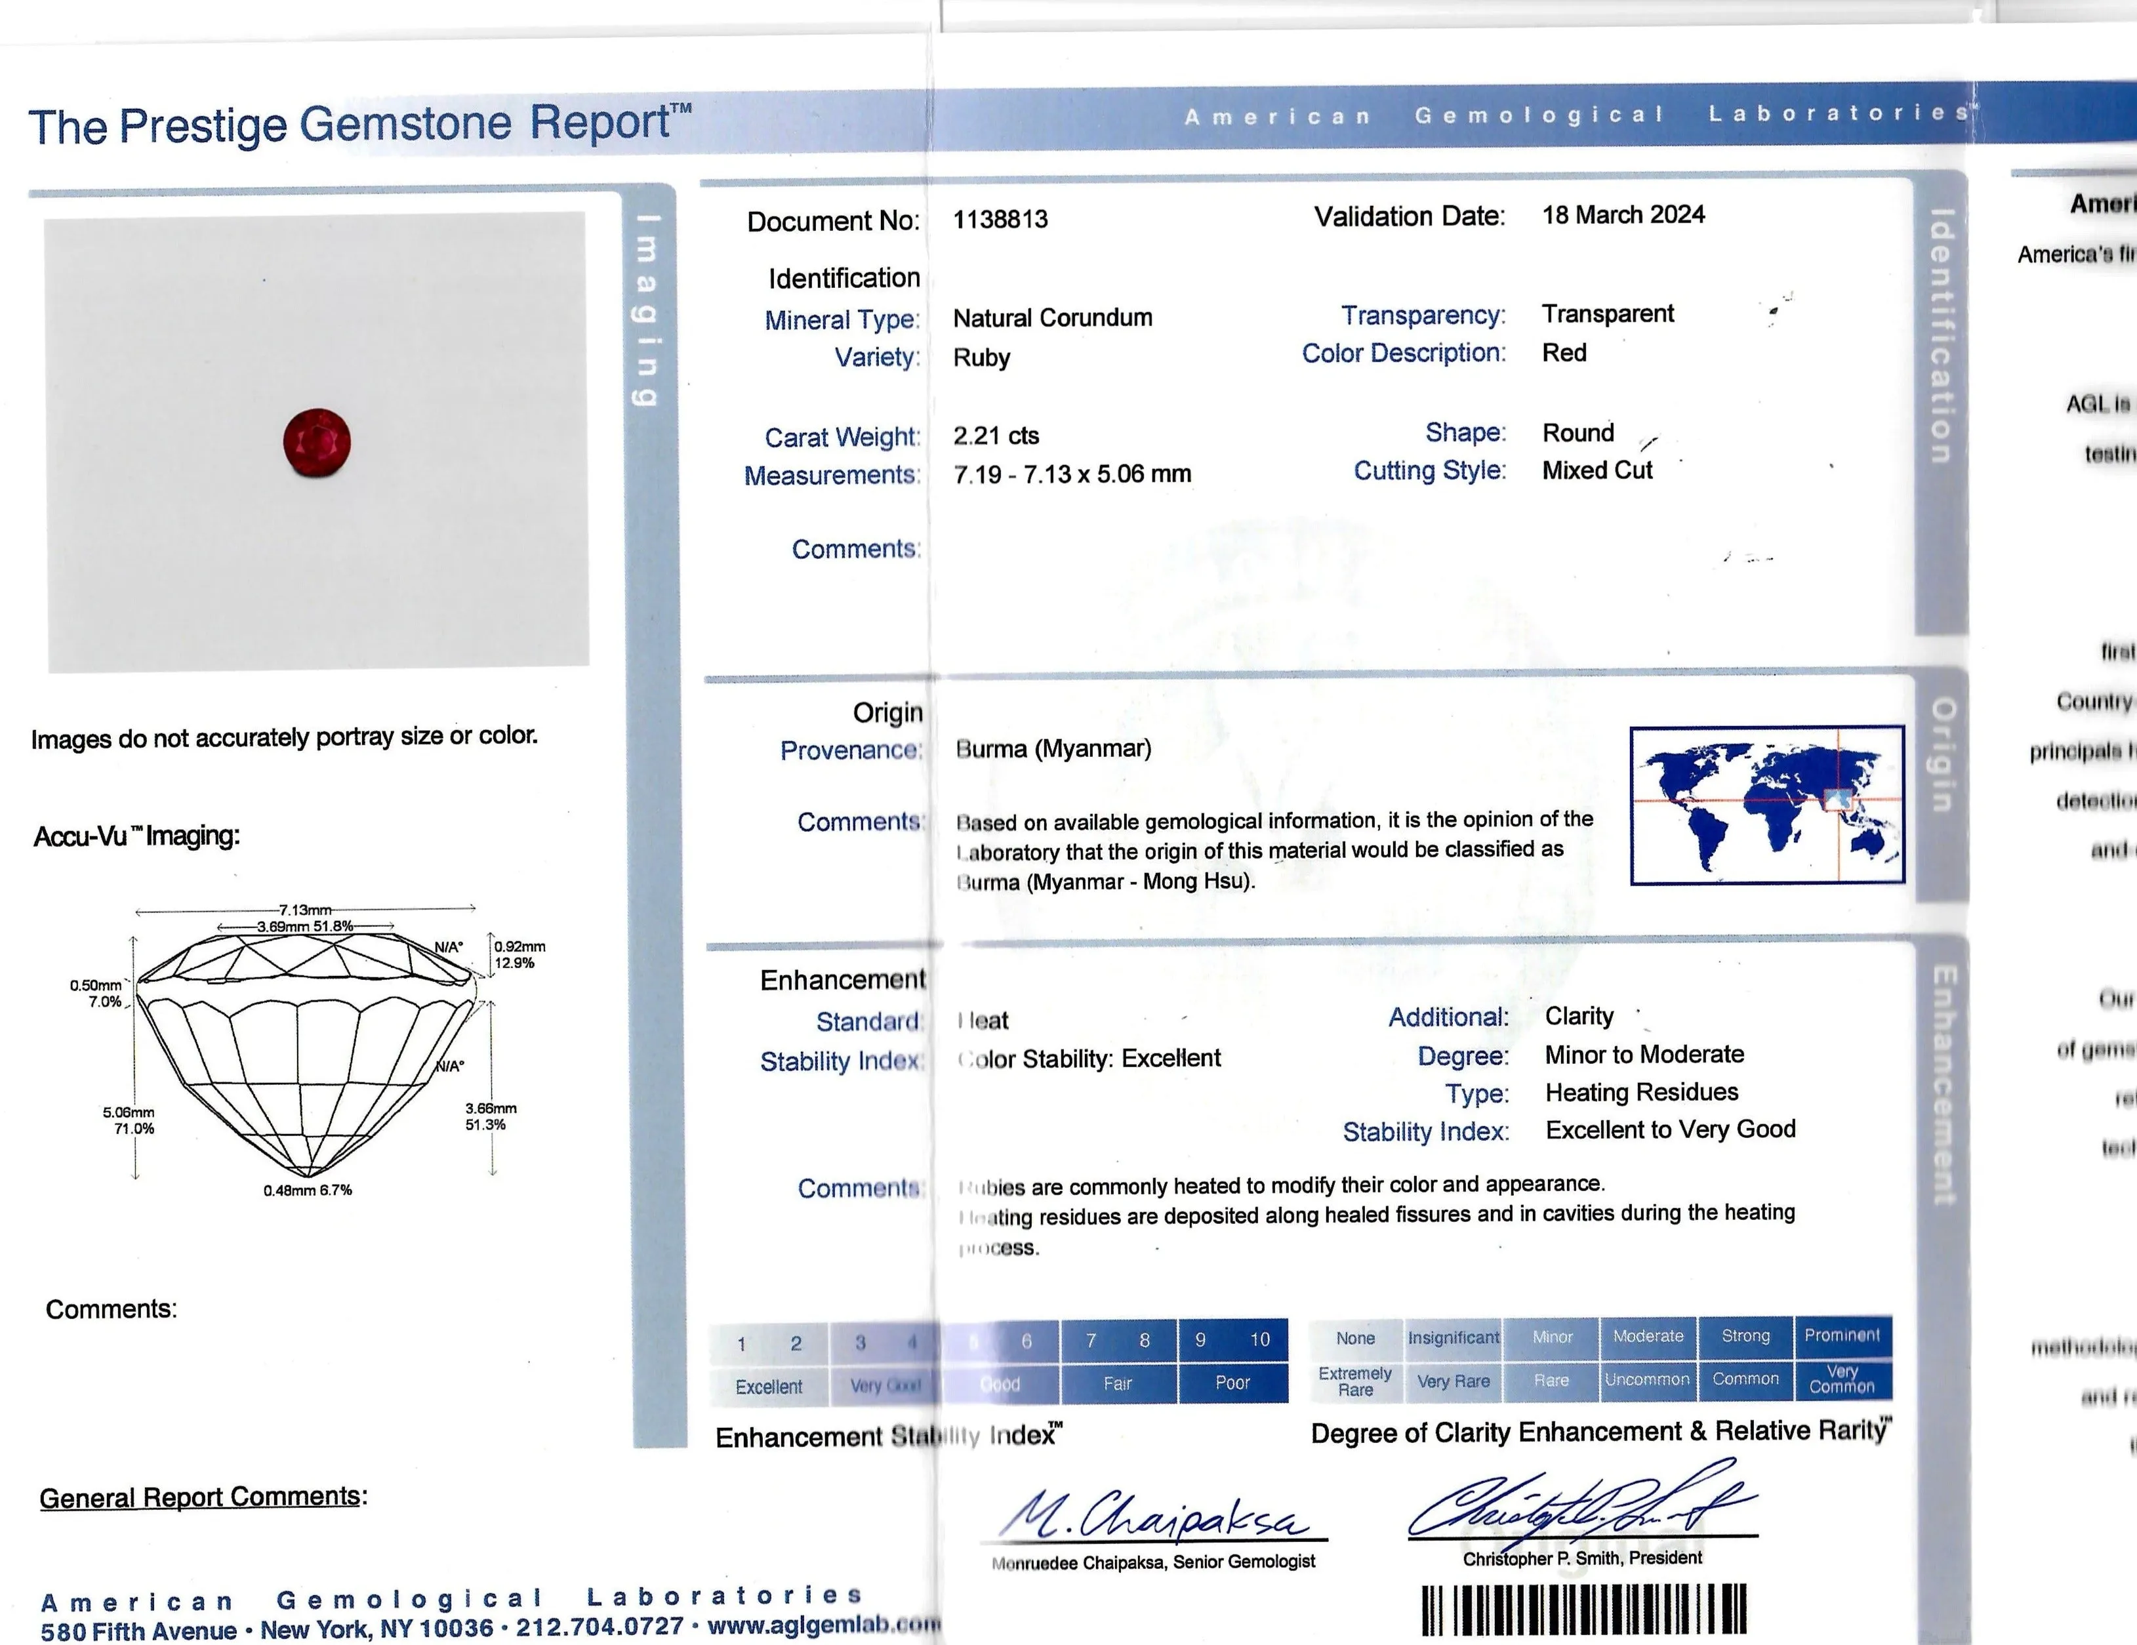Viewport: 2137px width, 1645px height.
Task: Click the ruby gemstone photo
Action: (317, 442)
